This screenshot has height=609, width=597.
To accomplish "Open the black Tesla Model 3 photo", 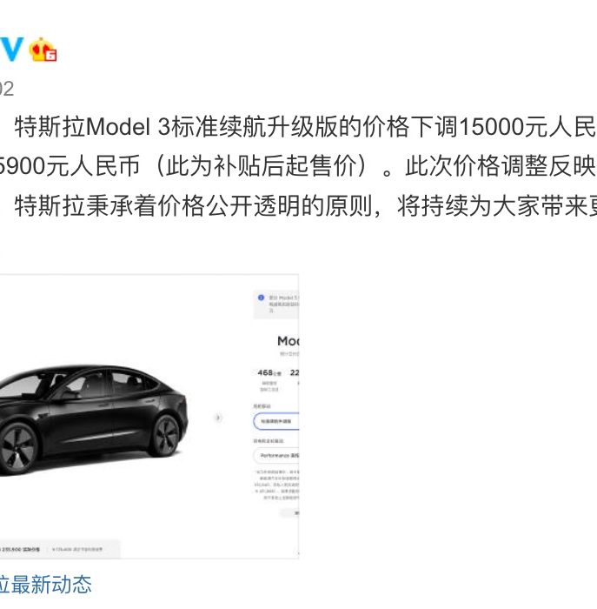I will 94,418.
